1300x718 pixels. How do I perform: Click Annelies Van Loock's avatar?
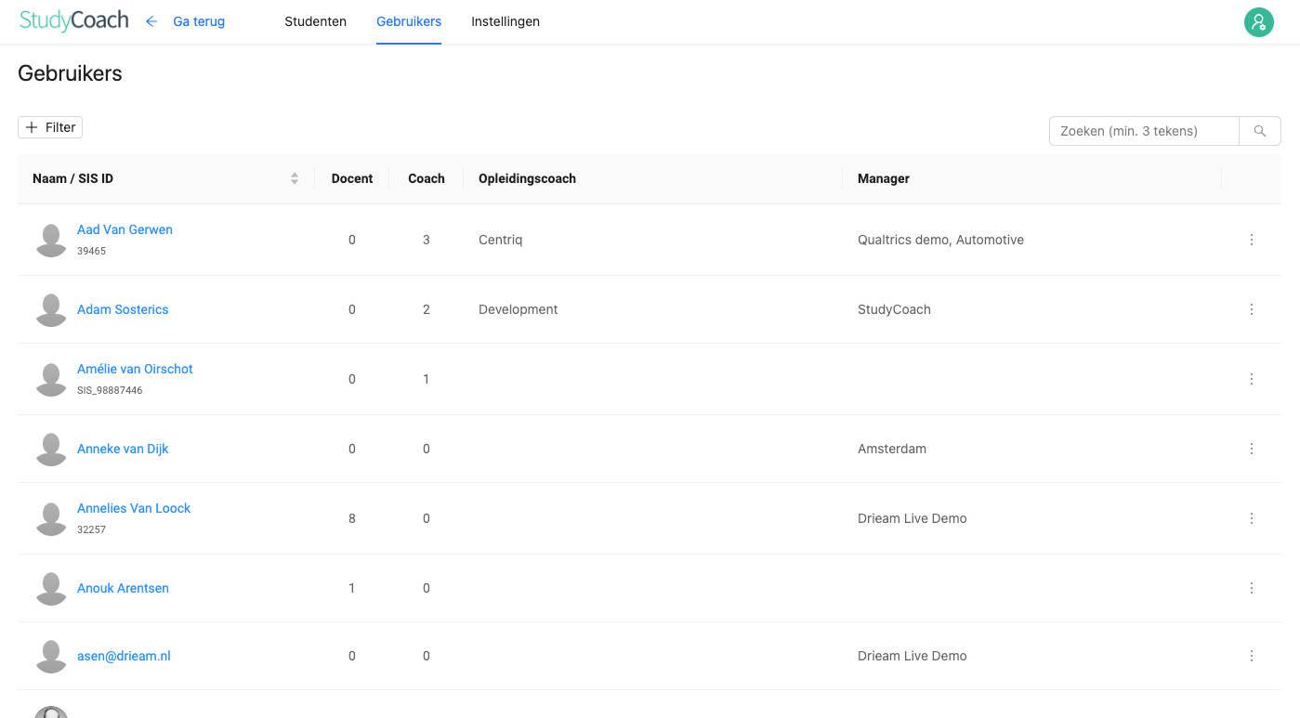point(51,518)
